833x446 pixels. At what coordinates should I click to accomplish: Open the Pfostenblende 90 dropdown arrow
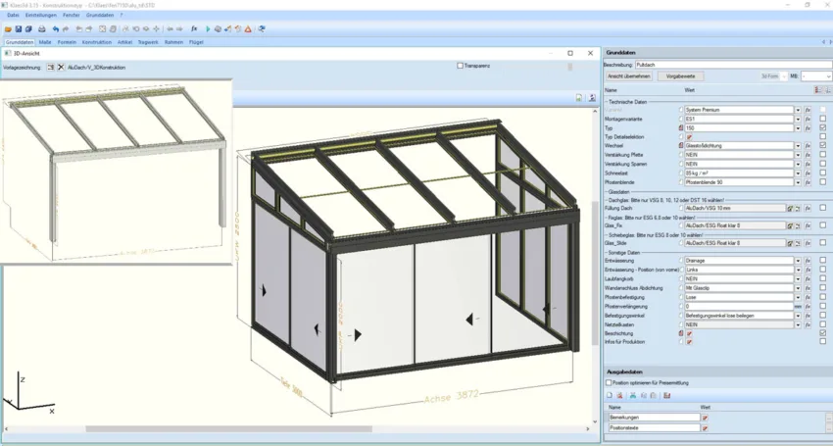(798, 182)
